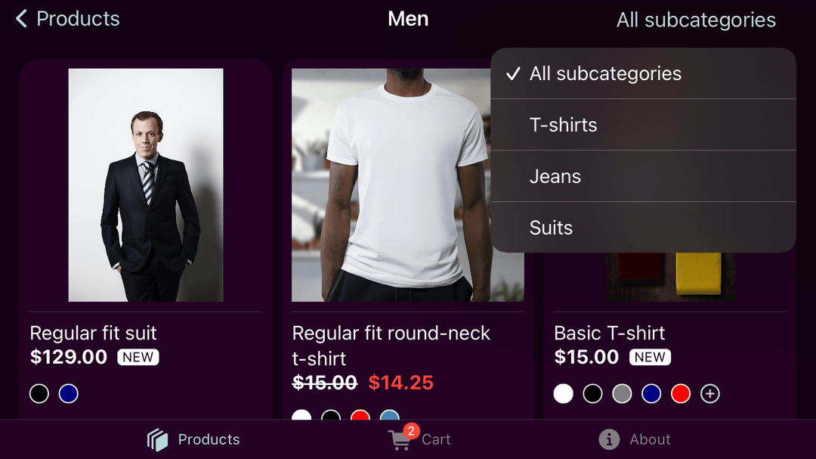Pick the white swatch for the round-neck t-shirt
The image size is (816, 459).
tap(301, 417)
